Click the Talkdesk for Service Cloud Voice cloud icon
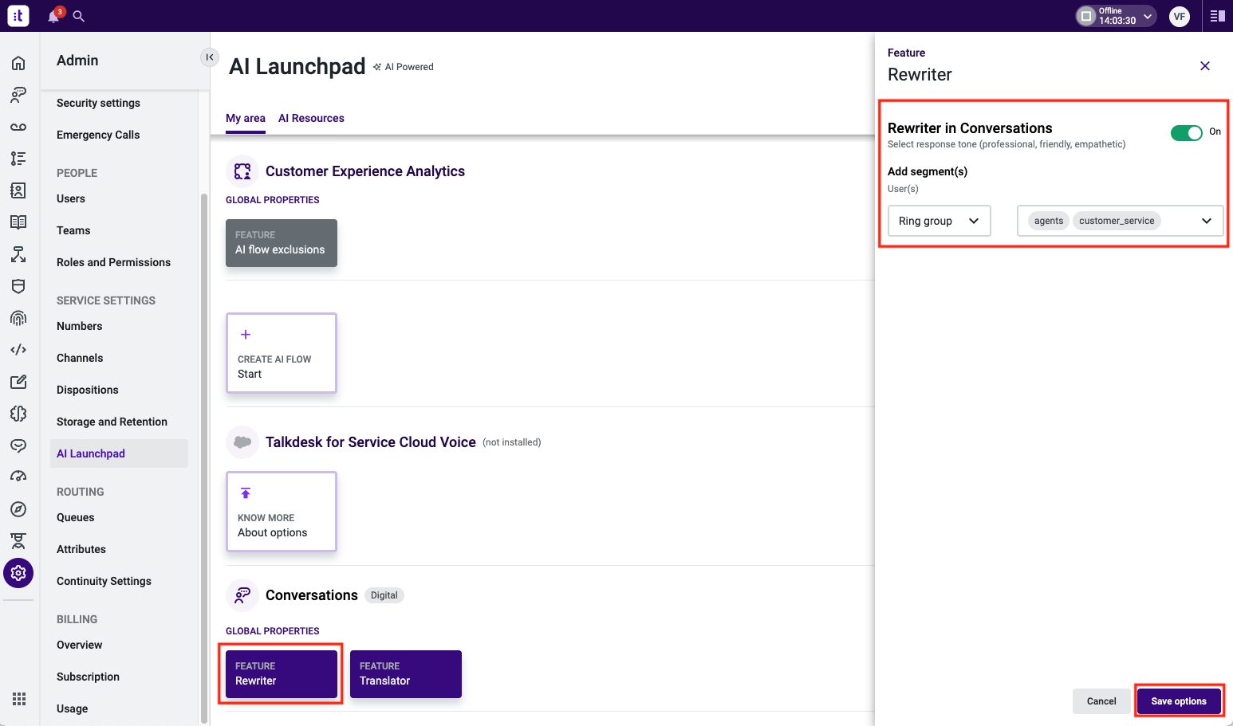 pyautogui.click(x=242, y=442)
